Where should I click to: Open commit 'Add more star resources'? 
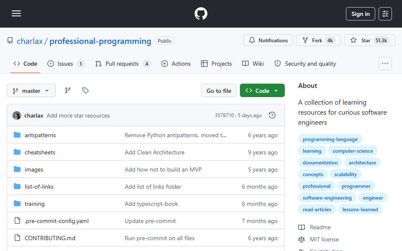point(78,115)
